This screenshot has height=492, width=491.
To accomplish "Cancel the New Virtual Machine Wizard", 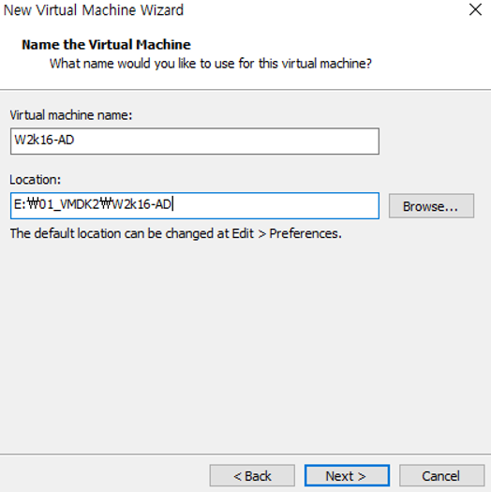I will [441, 476].
